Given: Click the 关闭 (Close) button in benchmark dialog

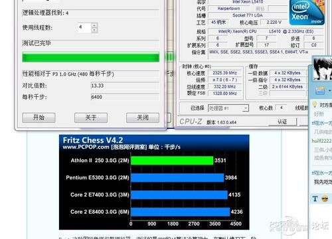Looking at the screenshot, I should point(143,118).
